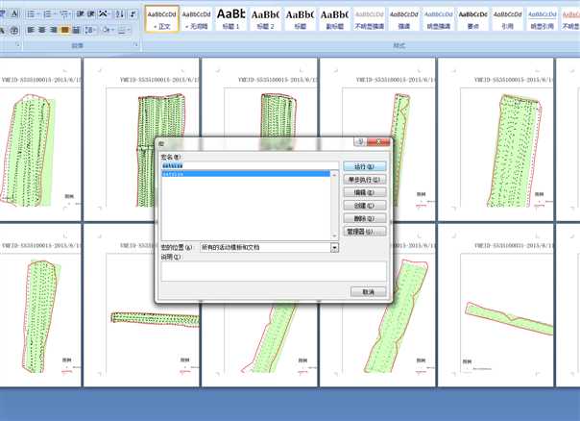Click the 创建 create macro button
580x421 pixels.
click(x=365, y=206)
